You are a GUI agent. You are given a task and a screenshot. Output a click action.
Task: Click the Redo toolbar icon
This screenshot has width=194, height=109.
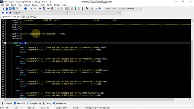pos(35,8)
